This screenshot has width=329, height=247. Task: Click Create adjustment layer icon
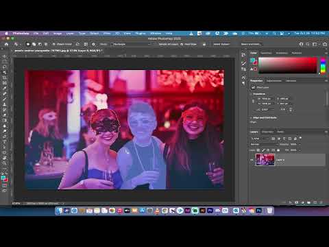point(303,202)
